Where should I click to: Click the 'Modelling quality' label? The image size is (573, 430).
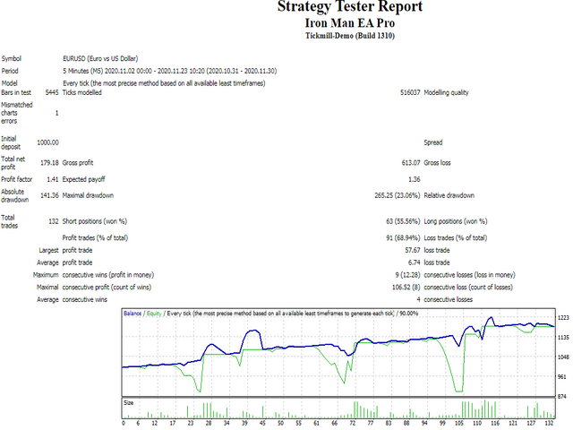(x=446, y=92)
